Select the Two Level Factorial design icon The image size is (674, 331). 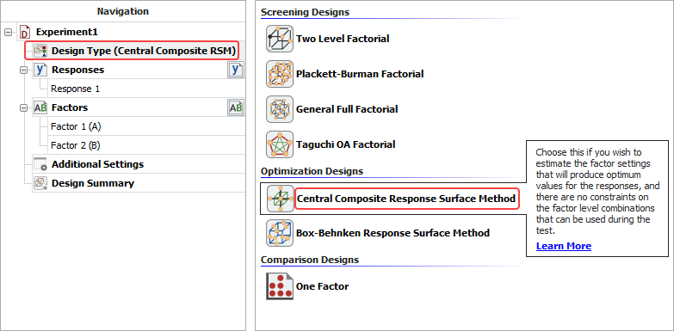point(280,39)
